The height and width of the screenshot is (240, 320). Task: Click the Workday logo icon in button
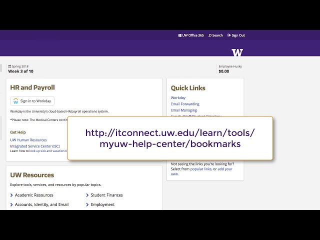15,101
